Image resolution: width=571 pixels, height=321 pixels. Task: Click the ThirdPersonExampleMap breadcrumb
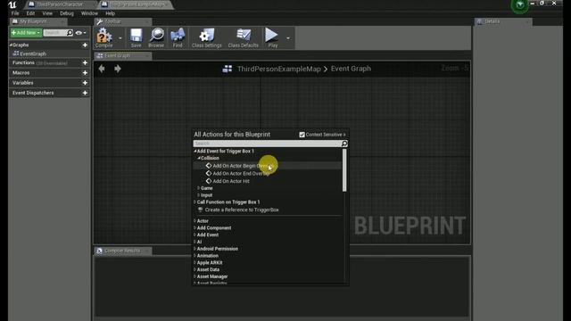(x=279, y=69)
